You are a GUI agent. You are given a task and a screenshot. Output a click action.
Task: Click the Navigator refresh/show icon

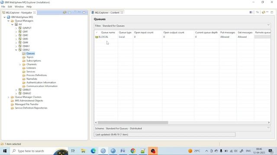tap(64, 12)
